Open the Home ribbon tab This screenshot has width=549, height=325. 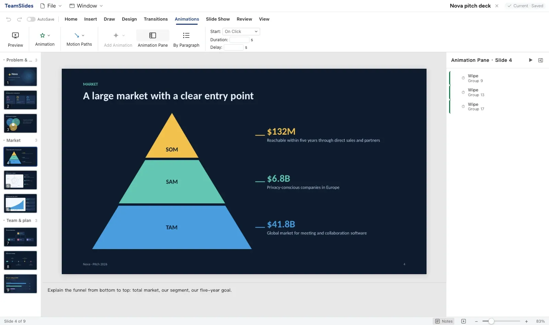click(x=71, y=19)
